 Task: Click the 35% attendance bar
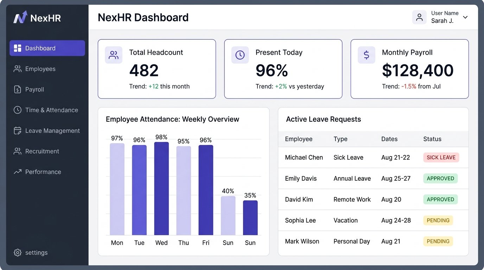coord(250,218)
